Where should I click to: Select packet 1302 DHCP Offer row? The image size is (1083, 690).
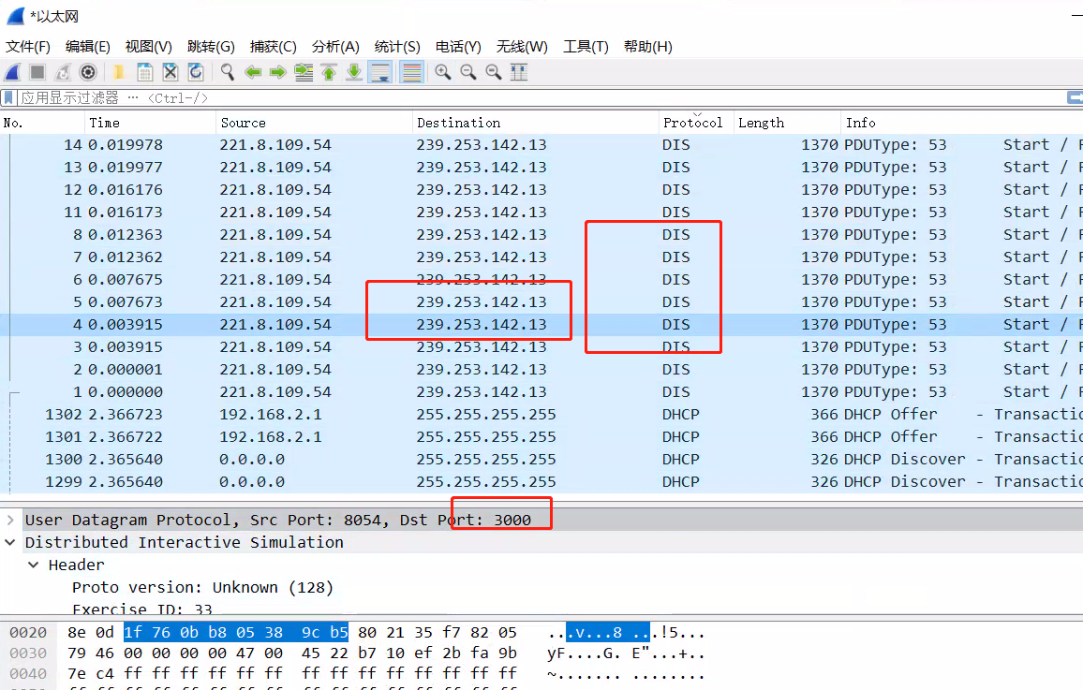click(x=375, y=414)
